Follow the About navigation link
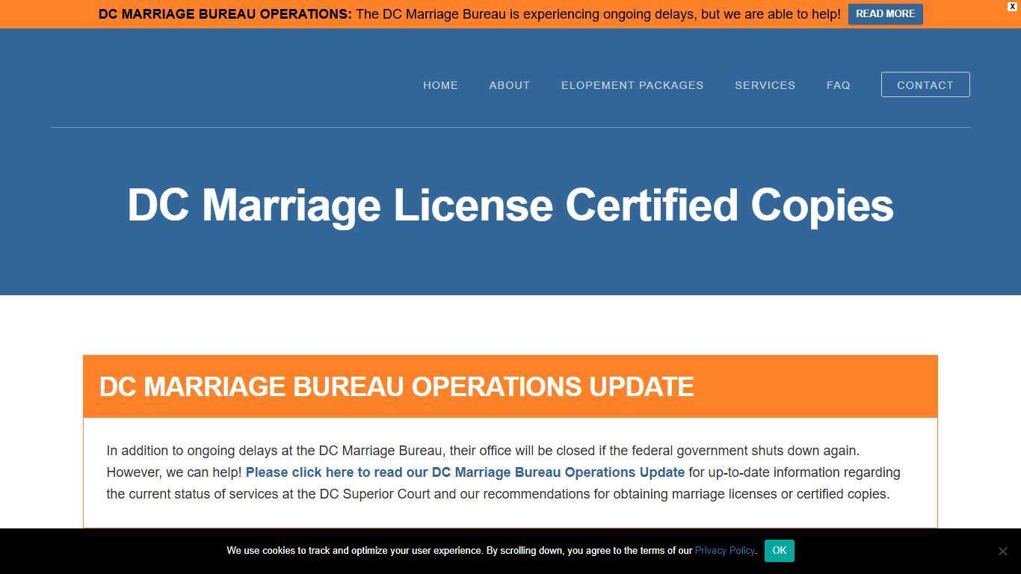The image size is (1021, 574). pyautogui.click(x=509, y=84)
